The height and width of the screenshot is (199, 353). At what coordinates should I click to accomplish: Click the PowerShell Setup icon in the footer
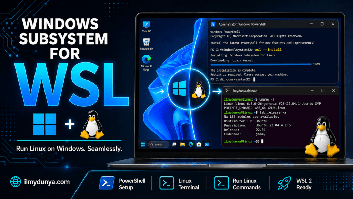[107, 183]
